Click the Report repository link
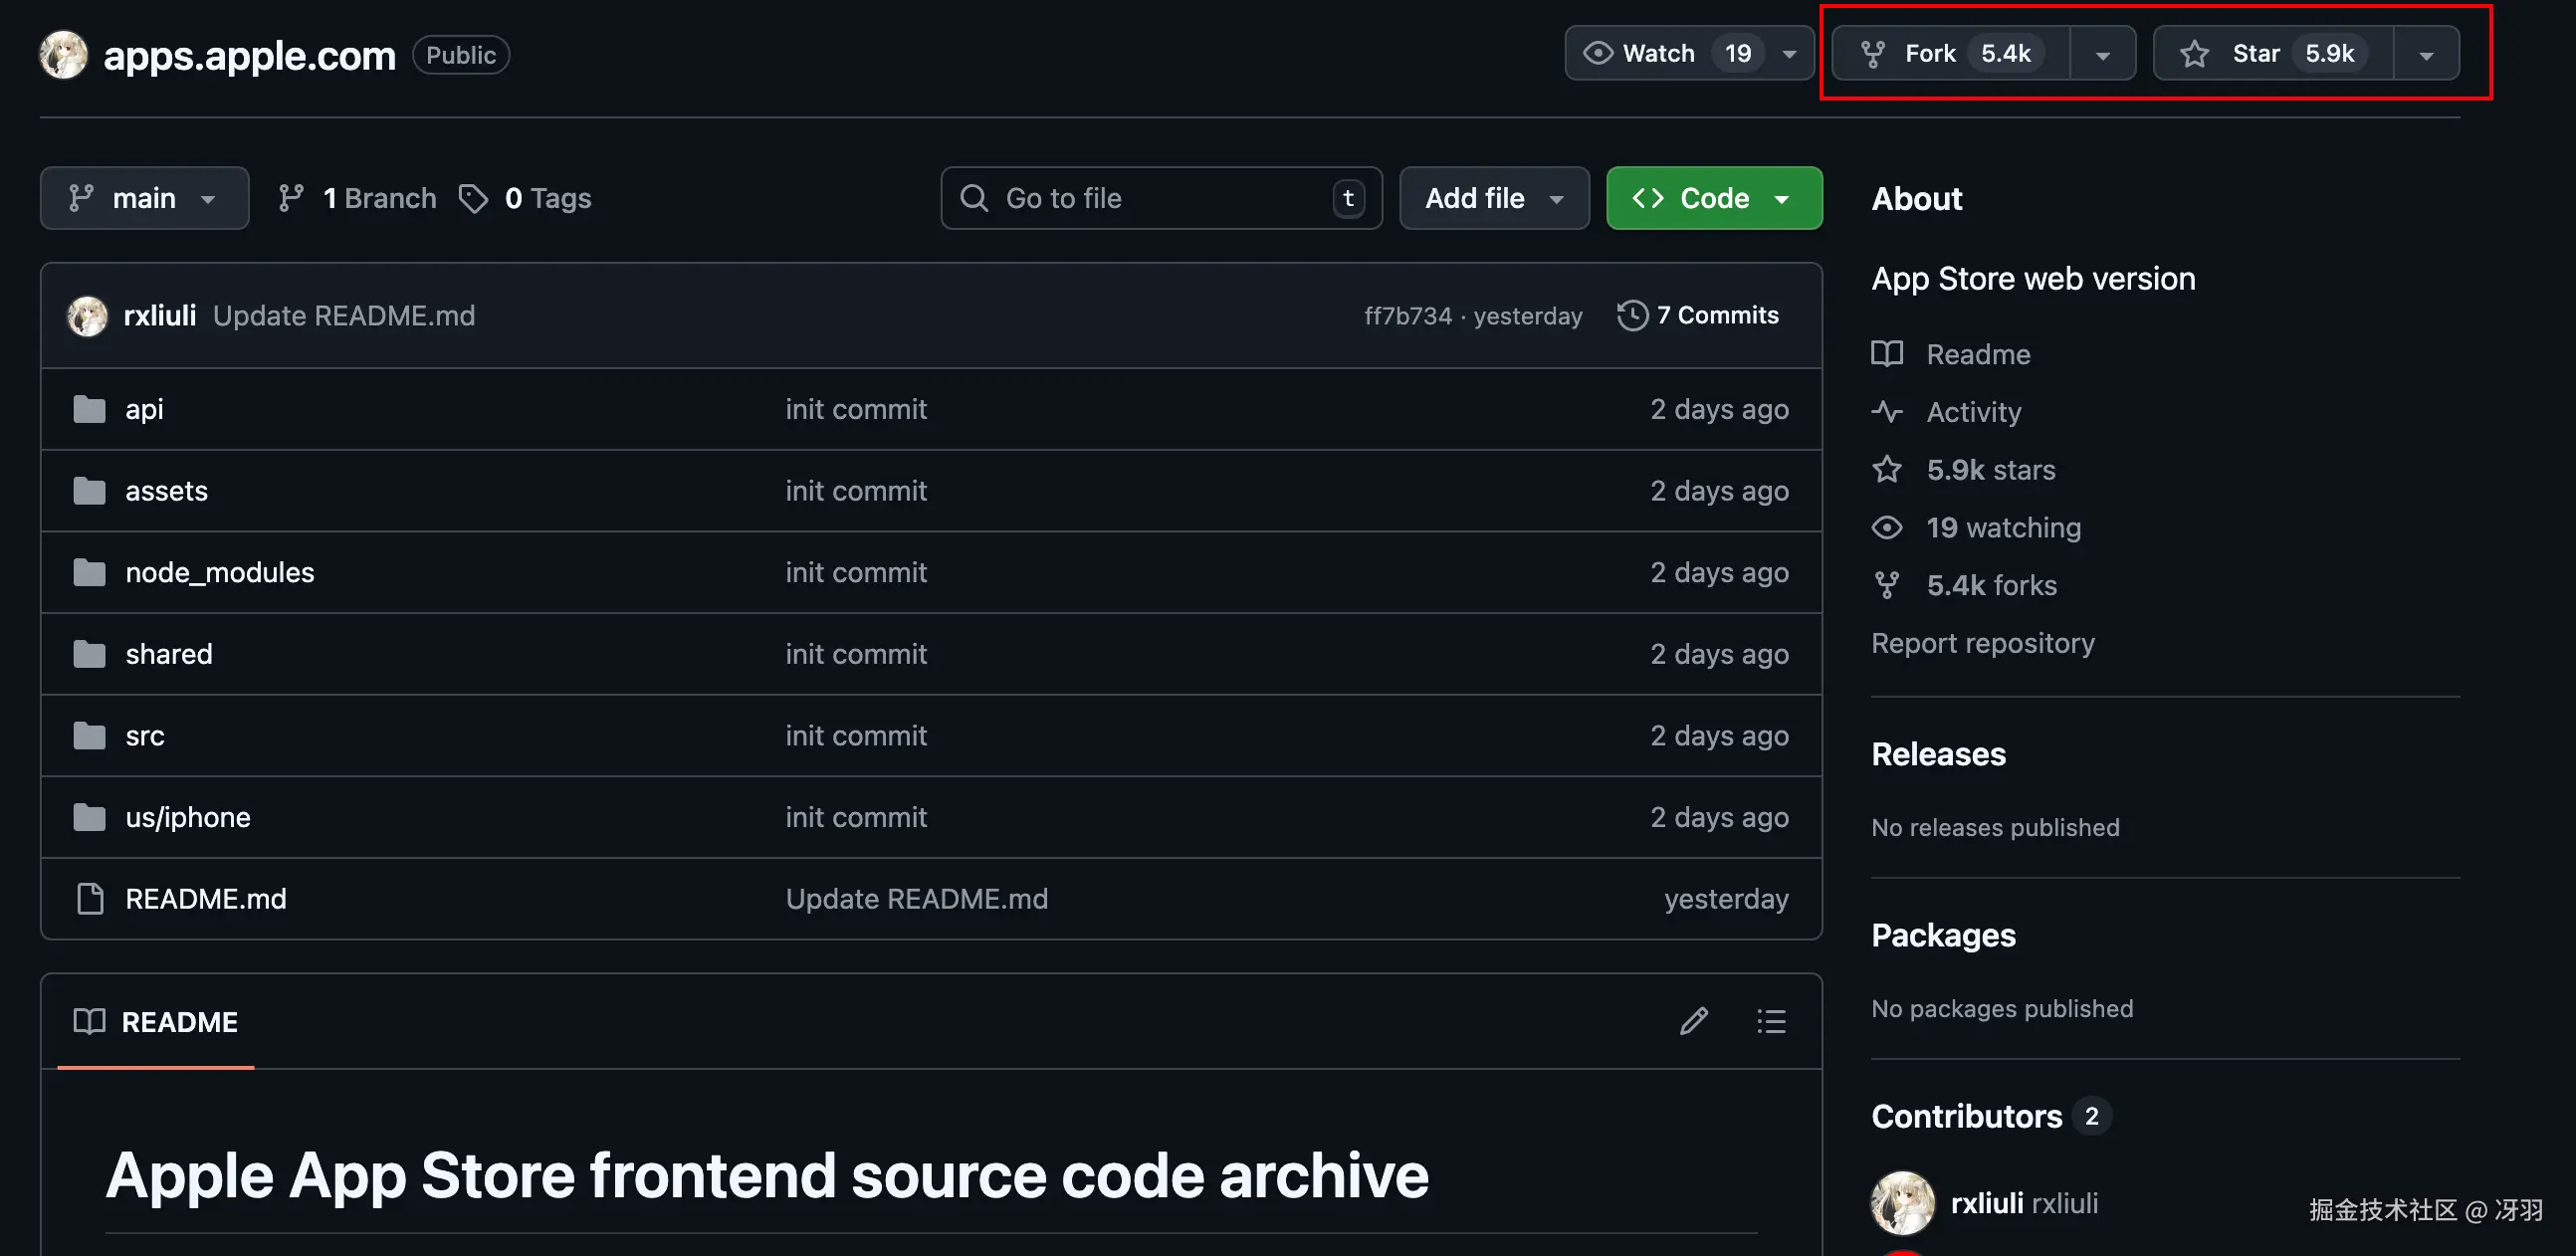The image size is (2576, 1256). click(x=1982, y=643)
